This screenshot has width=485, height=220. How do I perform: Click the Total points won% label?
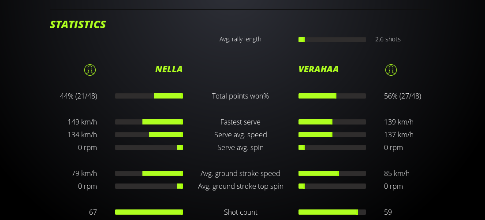pyautogui.click(x=240, y=96)
